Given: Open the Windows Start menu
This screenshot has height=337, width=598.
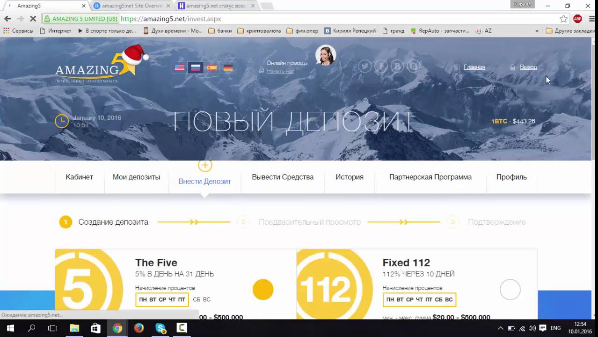Looking at the screenshot, I should point(10,328).
